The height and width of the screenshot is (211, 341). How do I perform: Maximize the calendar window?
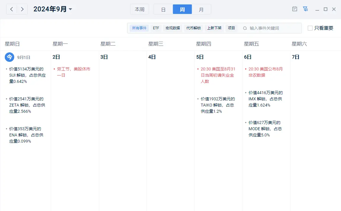(x=326, y=9)
